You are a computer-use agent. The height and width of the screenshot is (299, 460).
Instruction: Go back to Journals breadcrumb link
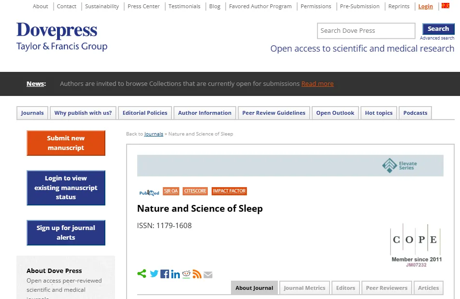(154, 134)
